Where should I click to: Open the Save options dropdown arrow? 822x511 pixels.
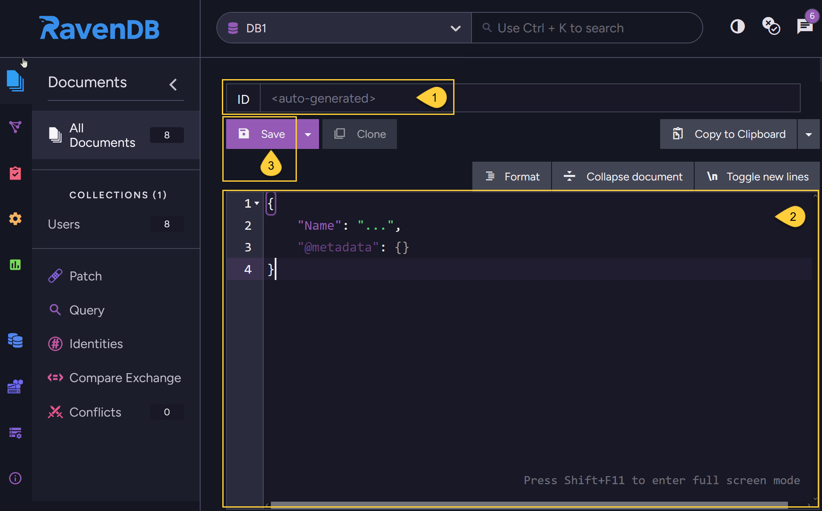pos(308,134)
